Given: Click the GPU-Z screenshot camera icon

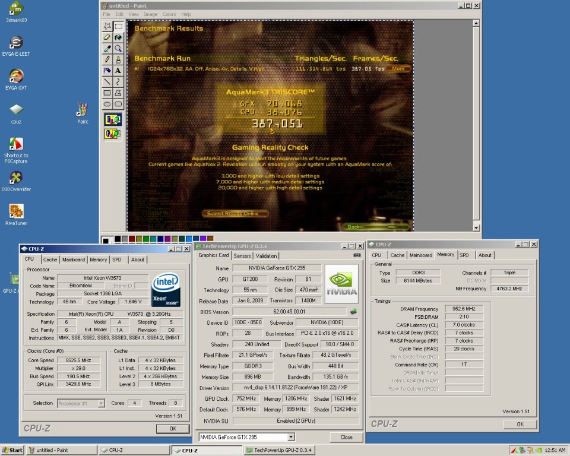Looking at the screenshot, I should click(x=357, y=255).
